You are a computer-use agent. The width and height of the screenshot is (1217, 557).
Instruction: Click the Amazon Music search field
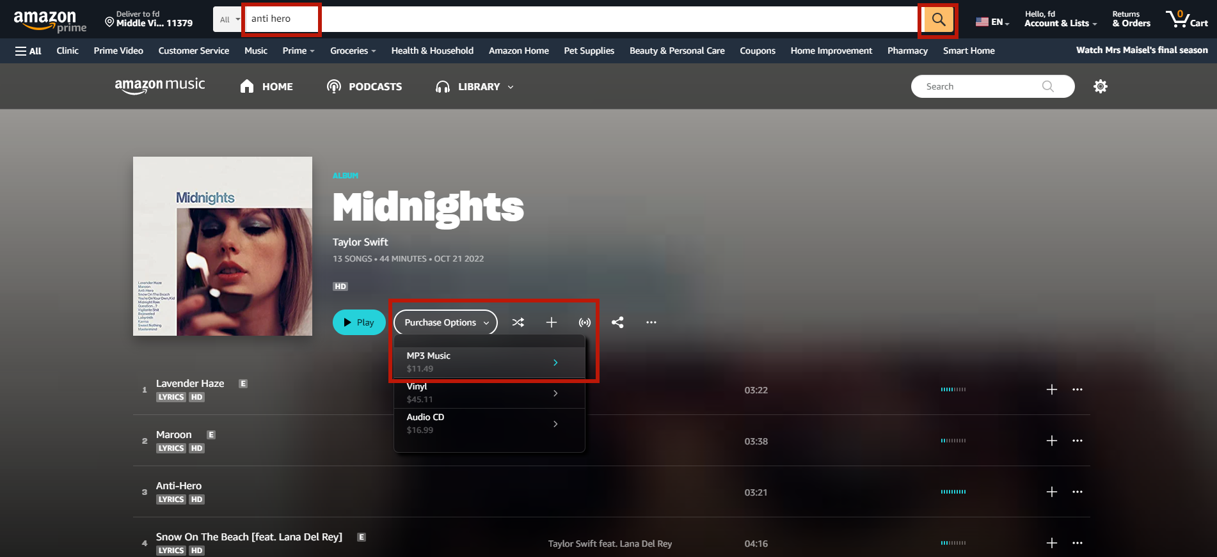pyautogui.click(x=992, y=86)
